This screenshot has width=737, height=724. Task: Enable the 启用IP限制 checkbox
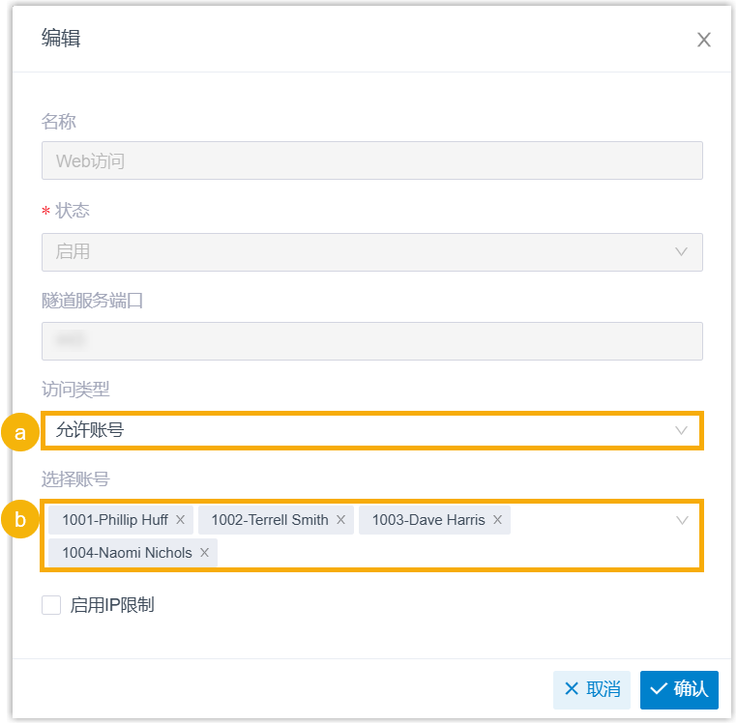[x=51, y=606]
